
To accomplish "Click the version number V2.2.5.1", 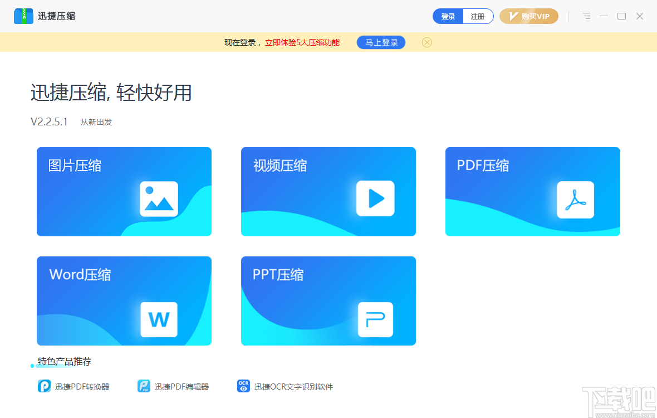I will [49, 121].
